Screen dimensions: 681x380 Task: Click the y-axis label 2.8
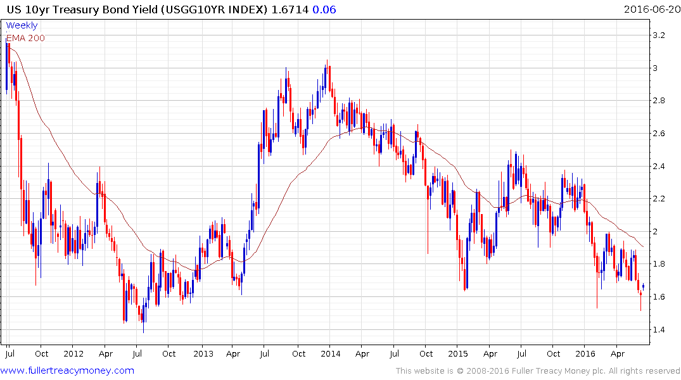659,101
